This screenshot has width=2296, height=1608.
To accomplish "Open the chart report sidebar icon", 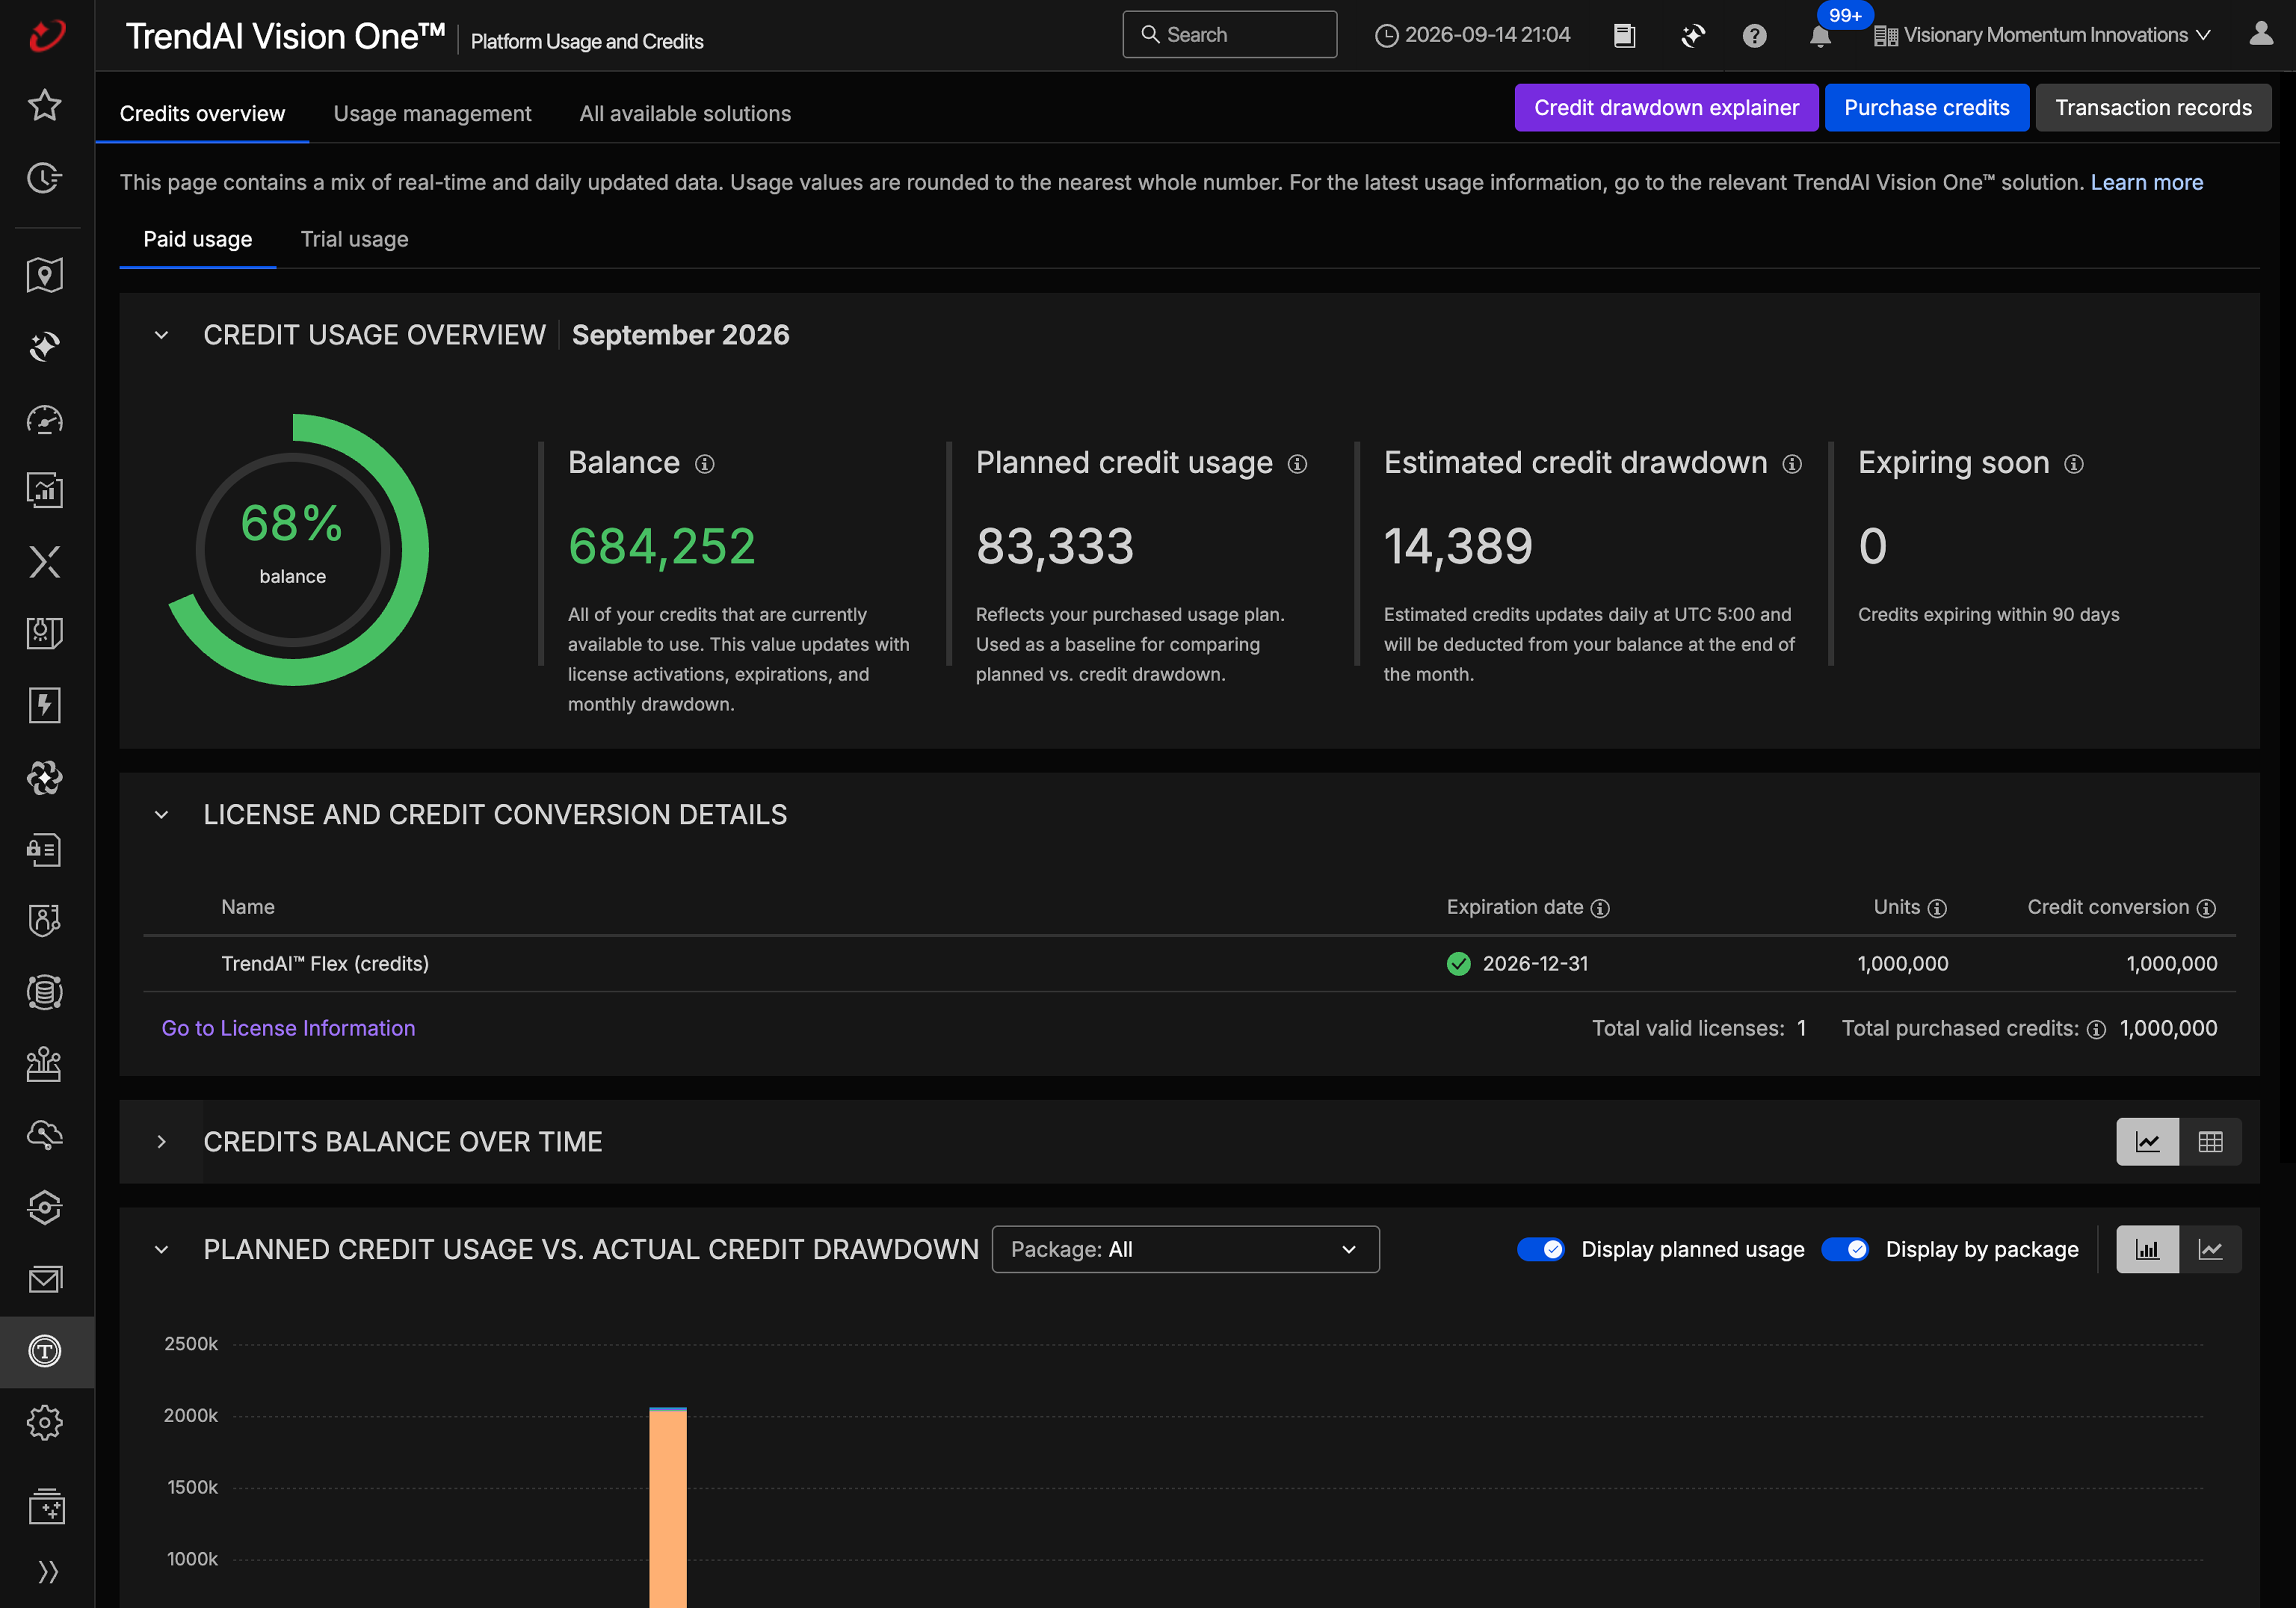I will pyautogui.click(x=45, y=490).
